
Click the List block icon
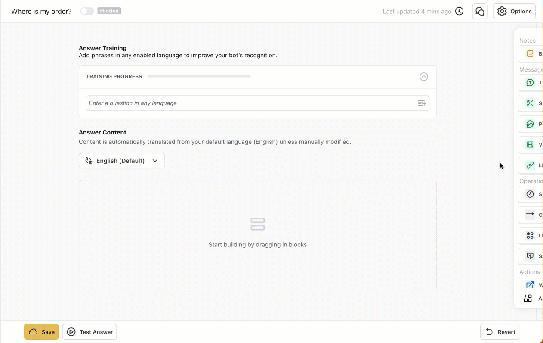coord(529,235)
